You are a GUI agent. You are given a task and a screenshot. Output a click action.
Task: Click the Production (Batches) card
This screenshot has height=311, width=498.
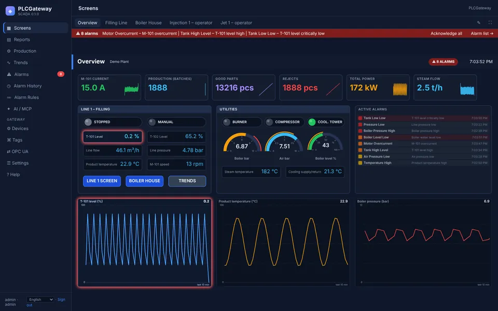[x=176, y=87]
